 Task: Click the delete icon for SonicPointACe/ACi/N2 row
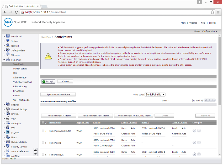tap(199, 130)
